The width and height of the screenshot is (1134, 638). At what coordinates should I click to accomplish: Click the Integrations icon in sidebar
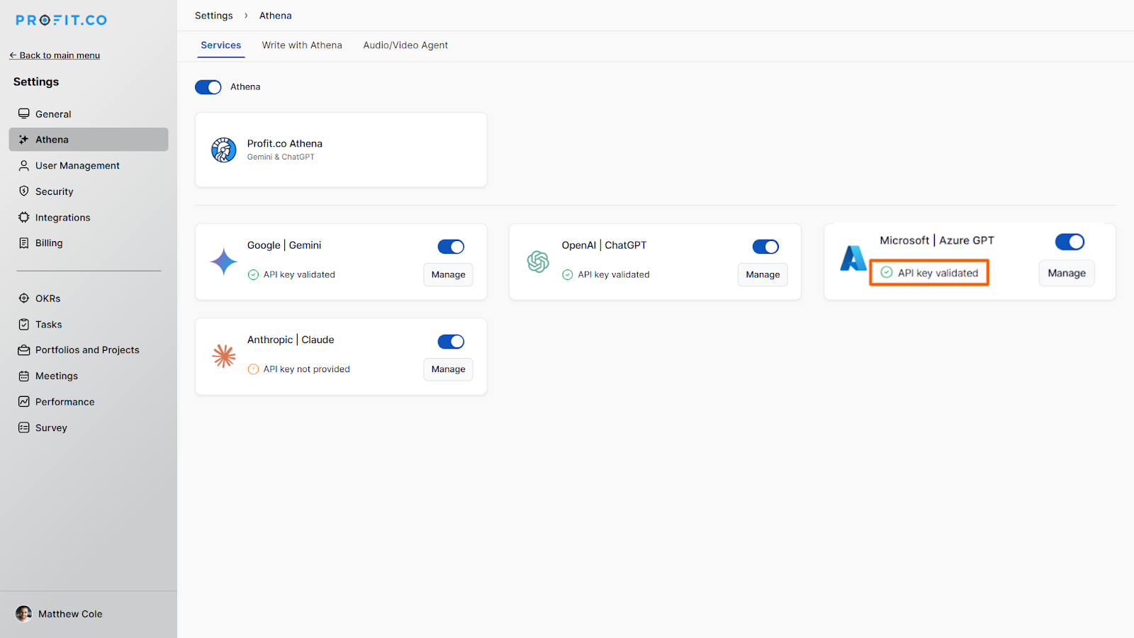click(24, 218)
